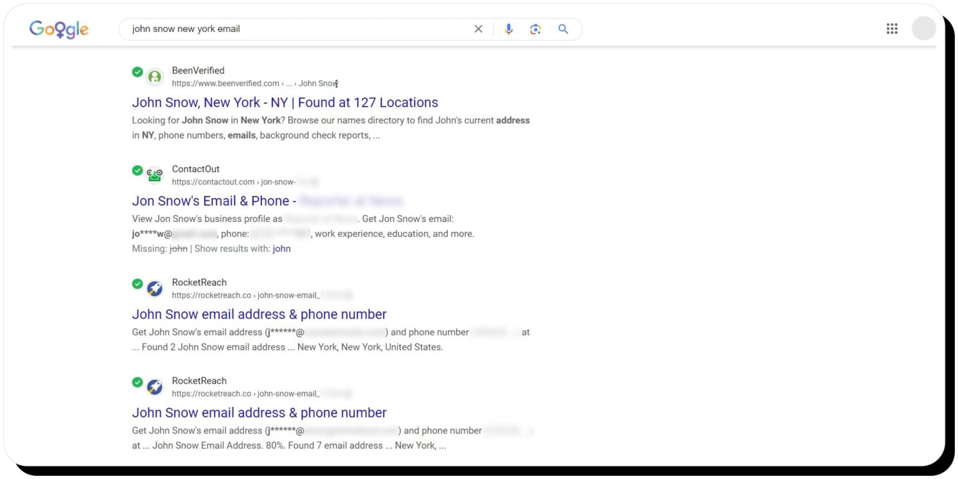
Task: Click the voice search microphone icon
Action: [x=508, y=29]
